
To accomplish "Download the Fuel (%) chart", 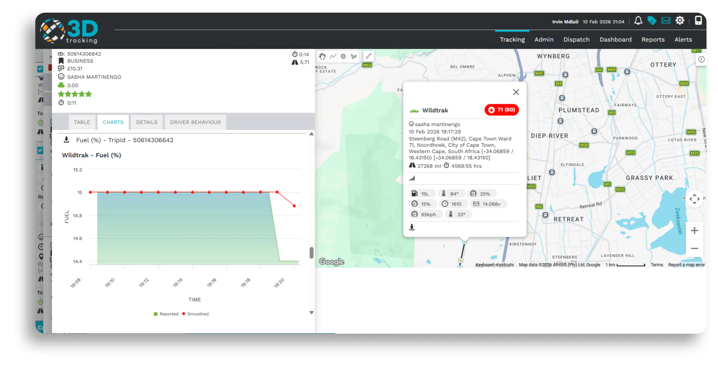I will tap(66, 140).
